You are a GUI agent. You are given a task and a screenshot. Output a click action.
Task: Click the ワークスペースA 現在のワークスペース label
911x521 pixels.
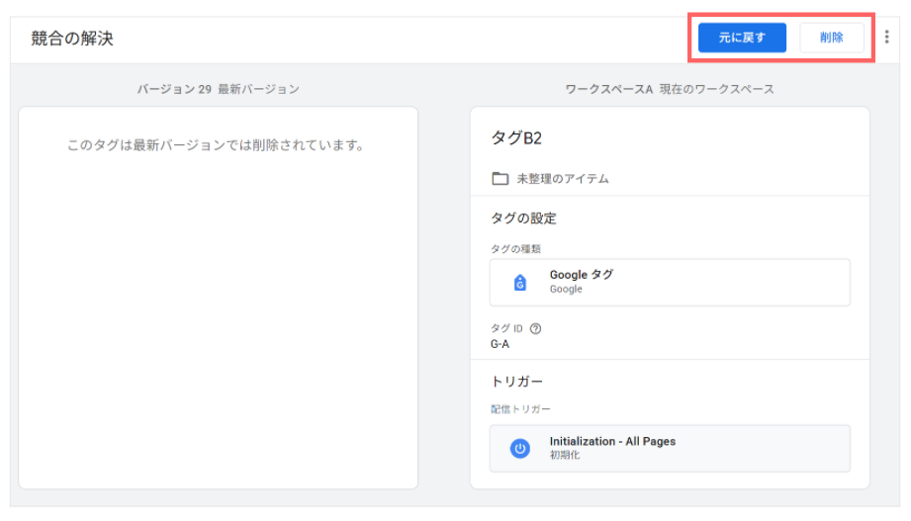[x=670, y=89]
